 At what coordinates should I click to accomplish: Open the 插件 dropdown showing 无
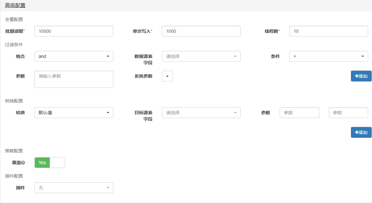pos(74,188)
